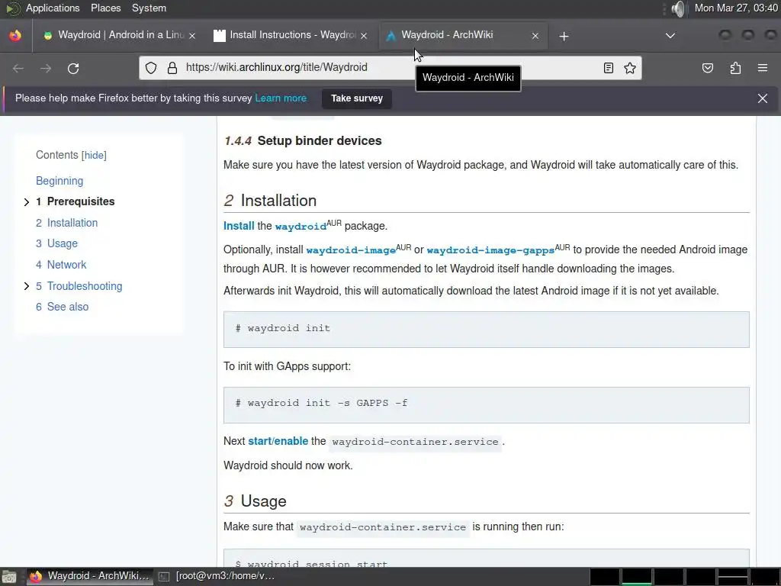
Task: Open the extensions puzzle icon
Action: click(735, 68)
